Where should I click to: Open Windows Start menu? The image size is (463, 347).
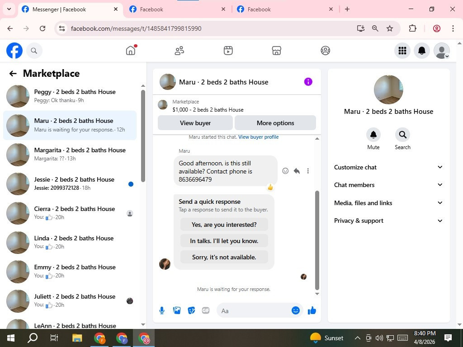pyautogui.click(x=11, y=338)
